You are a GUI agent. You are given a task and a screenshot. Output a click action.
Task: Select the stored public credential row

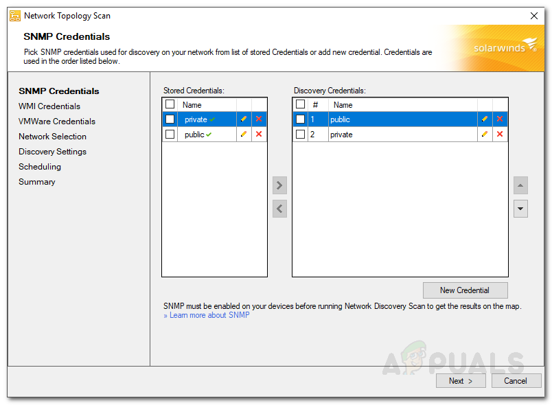click(215, 135)
